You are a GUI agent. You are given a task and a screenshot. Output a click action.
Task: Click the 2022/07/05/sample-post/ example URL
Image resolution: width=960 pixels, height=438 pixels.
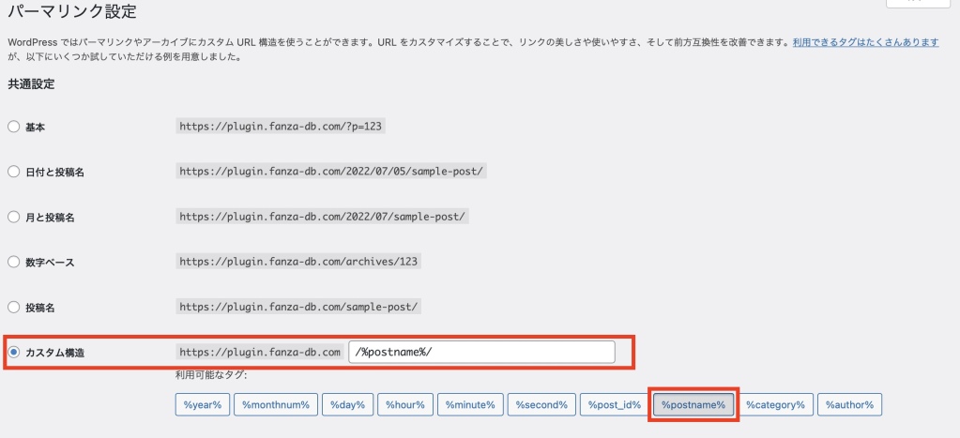(331, 172)
